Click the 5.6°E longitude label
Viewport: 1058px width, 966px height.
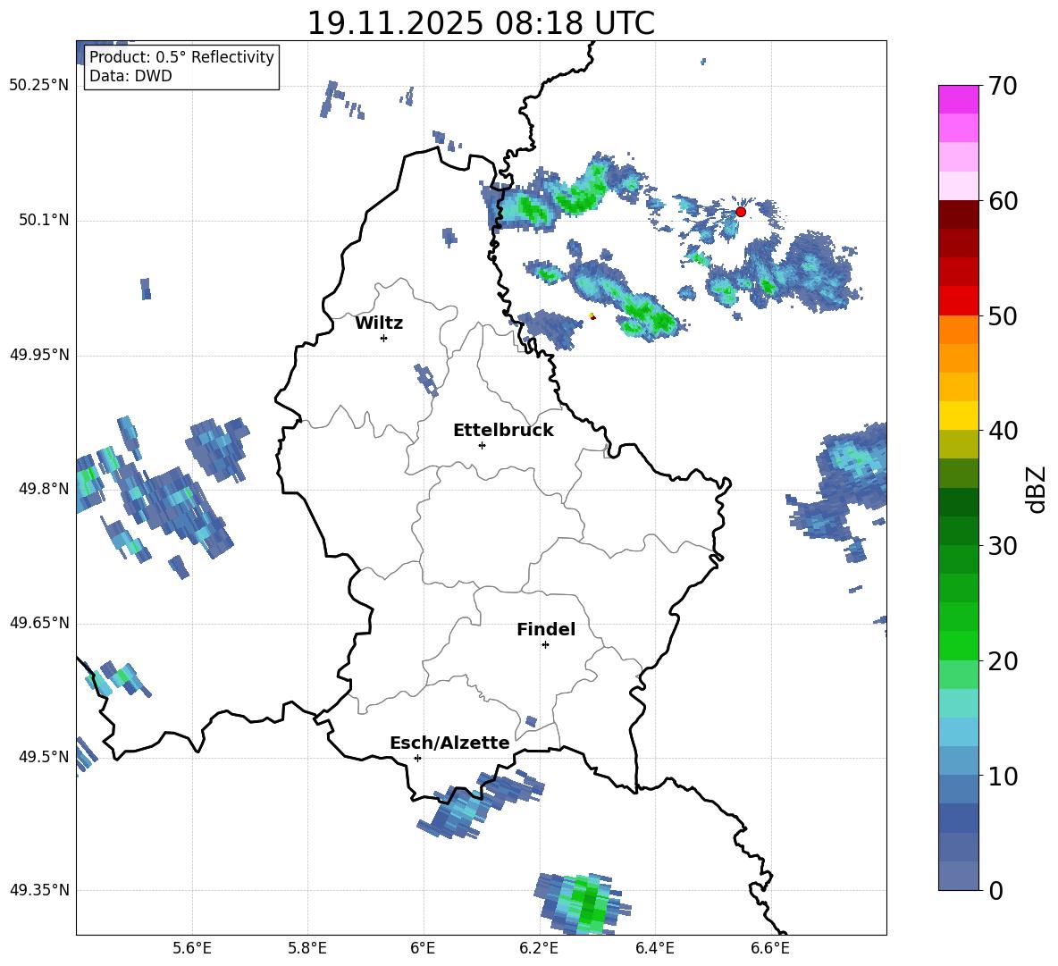192,948
